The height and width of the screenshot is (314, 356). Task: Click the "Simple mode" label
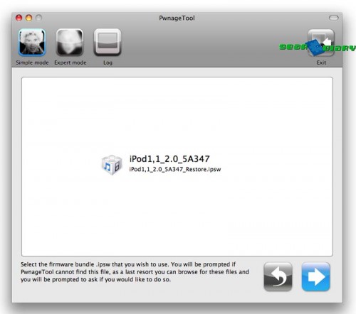[x=32, y=63]
